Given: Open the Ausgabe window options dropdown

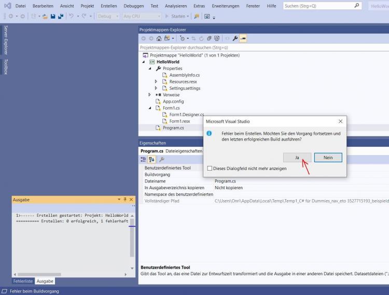Looking at the screenshot, I should pyautogui.click(x=119, y=199).
